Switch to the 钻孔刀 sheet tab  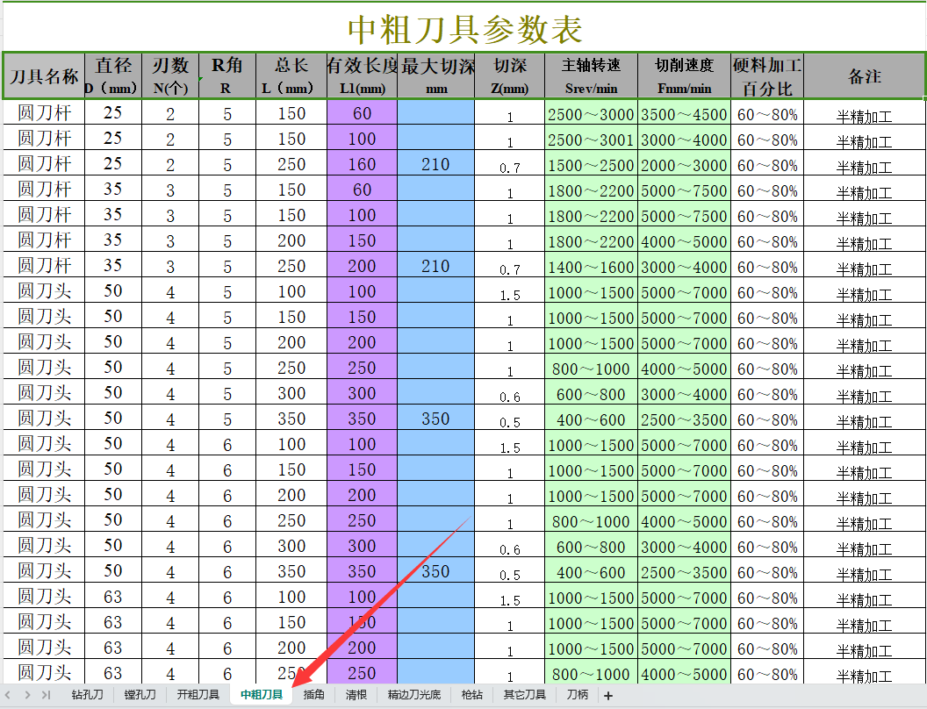(88, 695)
